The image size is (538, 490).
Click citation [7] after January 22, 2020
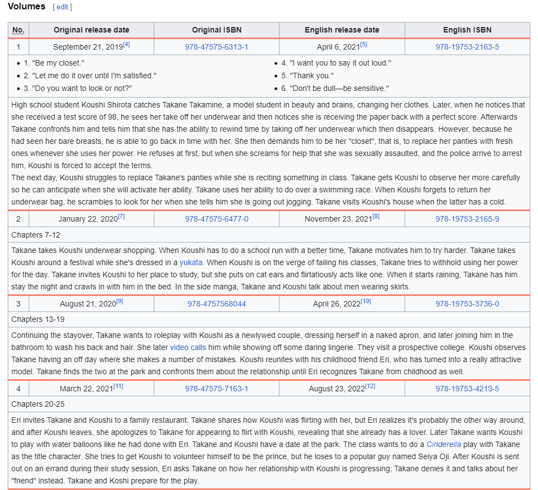[121, 217]
